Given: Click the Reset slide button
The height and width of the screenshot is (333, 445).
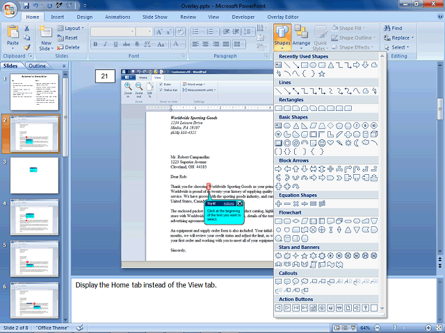Looking at the screenshot, I should pos(67,37).
